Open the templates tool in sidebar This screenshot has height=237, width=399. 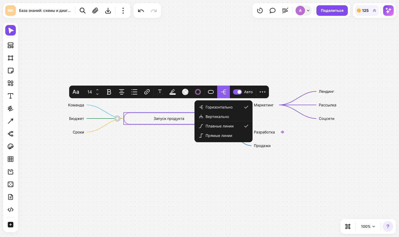[11, 45]
